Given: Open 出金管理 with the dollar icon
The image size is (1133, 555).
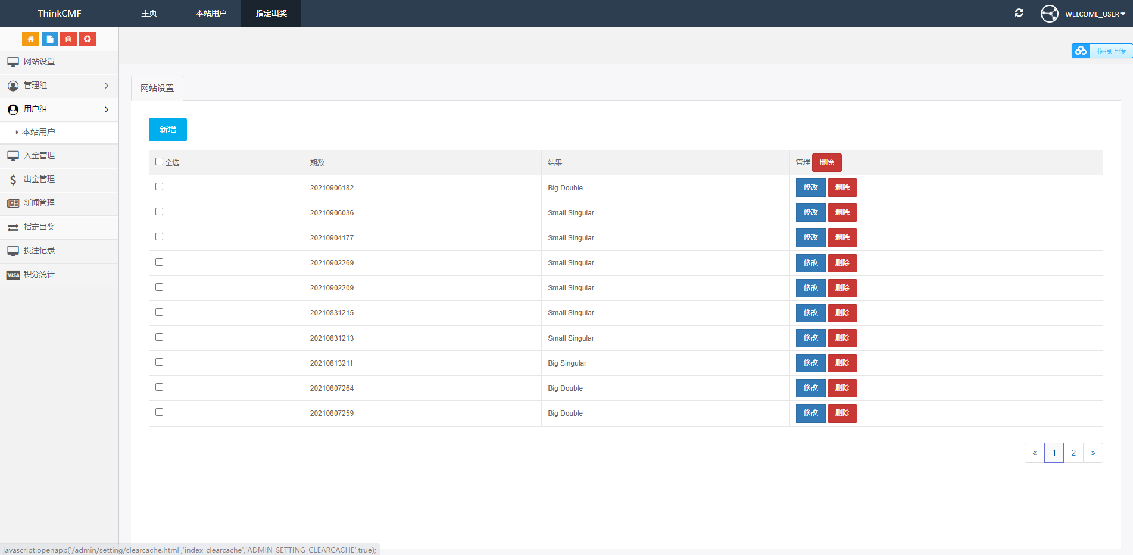Looking at the screenshot, I should [x=39, y=180].
